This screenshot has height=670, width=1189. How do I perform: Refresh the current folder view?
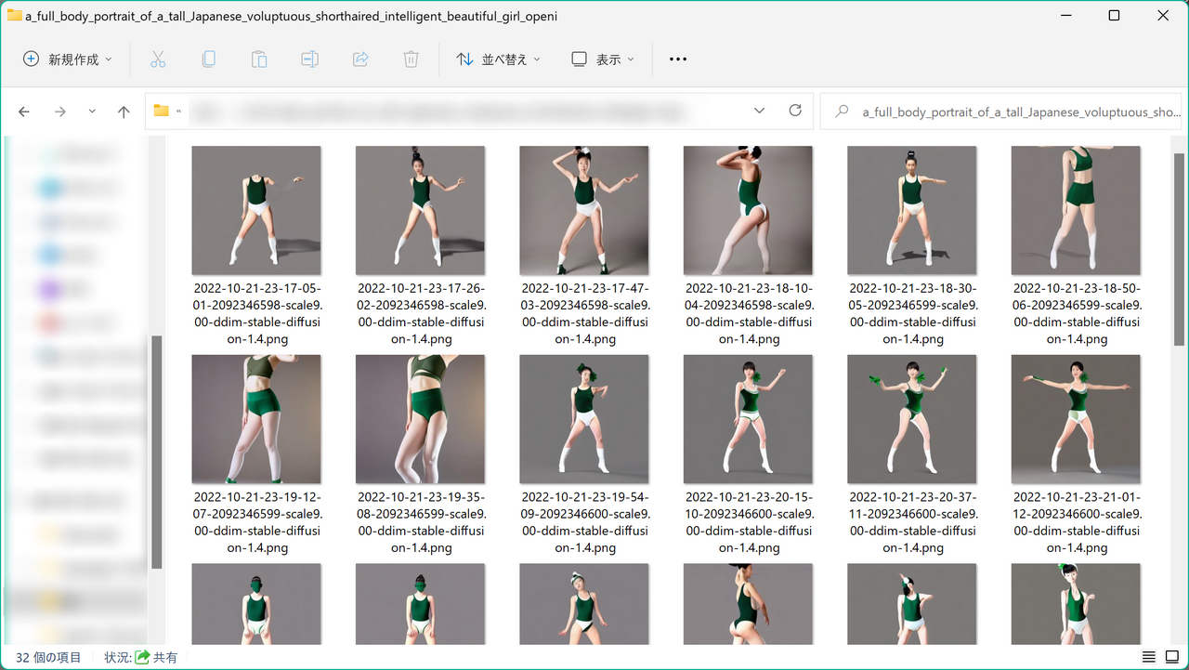point(795,111)
